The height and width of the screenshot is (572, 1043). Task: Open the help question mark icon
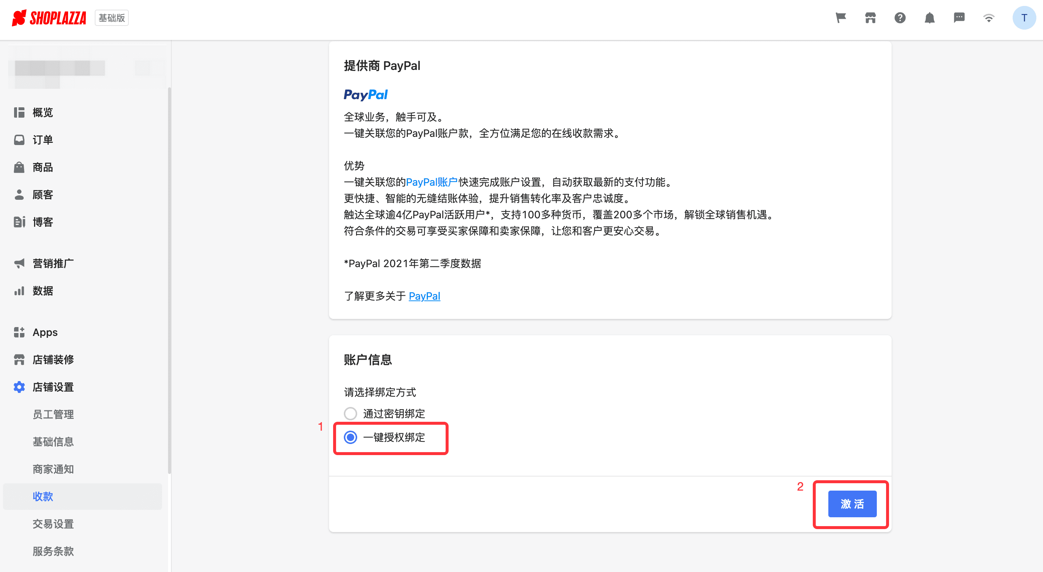(900, 18)
